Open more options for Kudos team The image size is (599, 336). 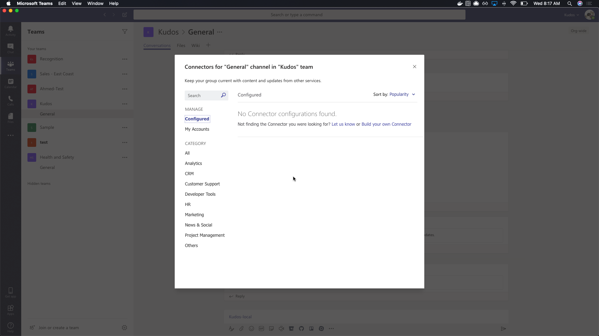point(125,104)
